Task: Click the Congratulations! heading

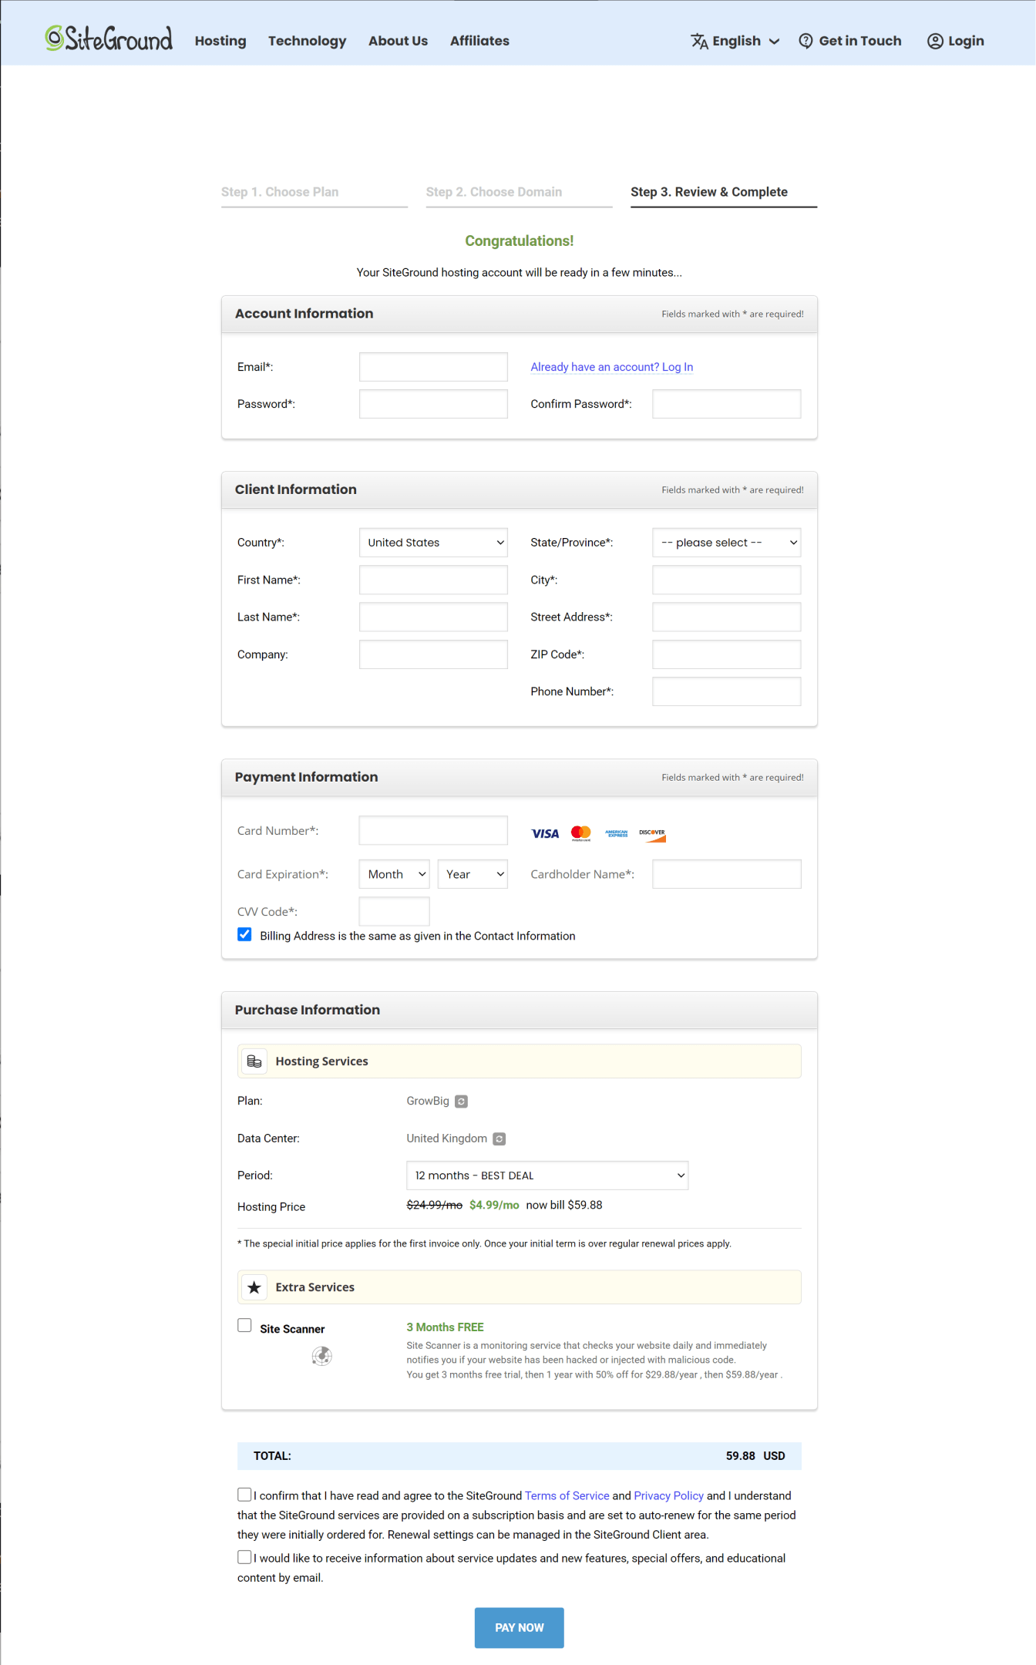Action: click(x=520, y=241)
